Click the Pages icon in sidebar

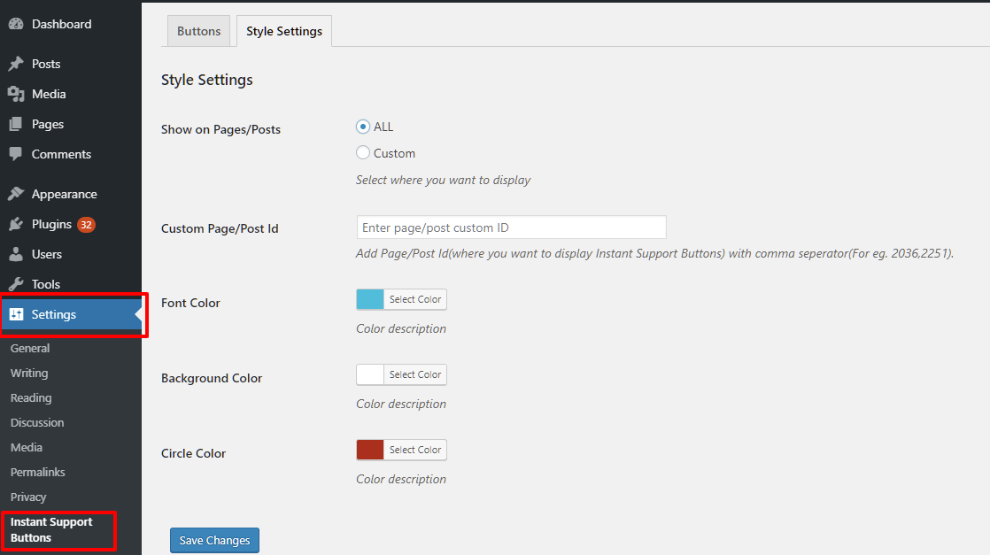coord(16,124)
